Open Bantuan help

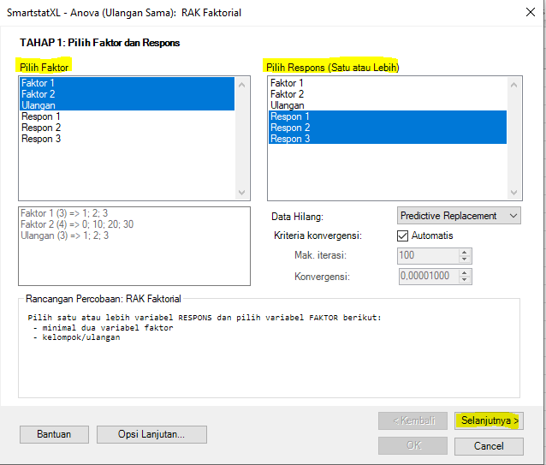tap(54, 434)
